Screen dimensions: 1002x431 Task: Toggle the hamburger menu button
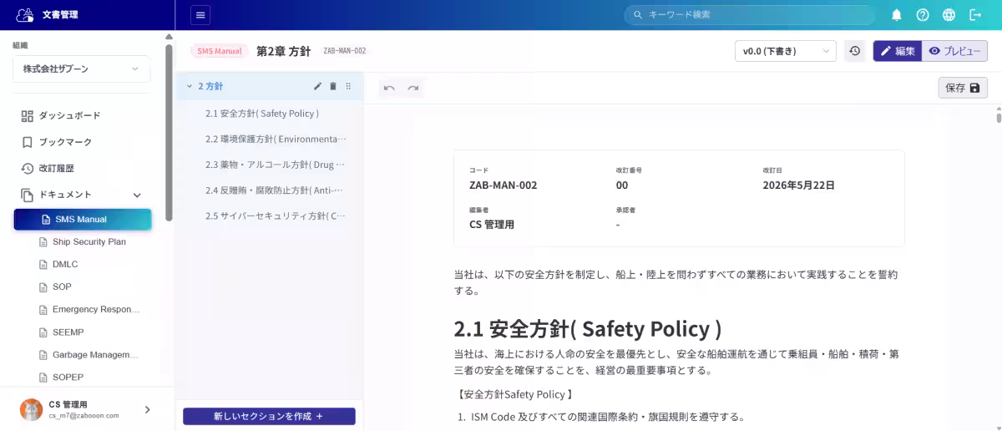click(200, 14)
